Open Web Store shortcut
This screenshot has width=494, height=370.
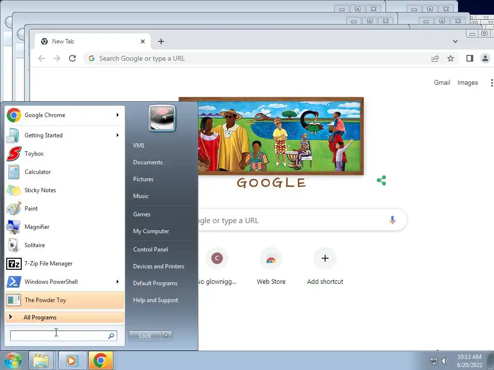(271, 267)
